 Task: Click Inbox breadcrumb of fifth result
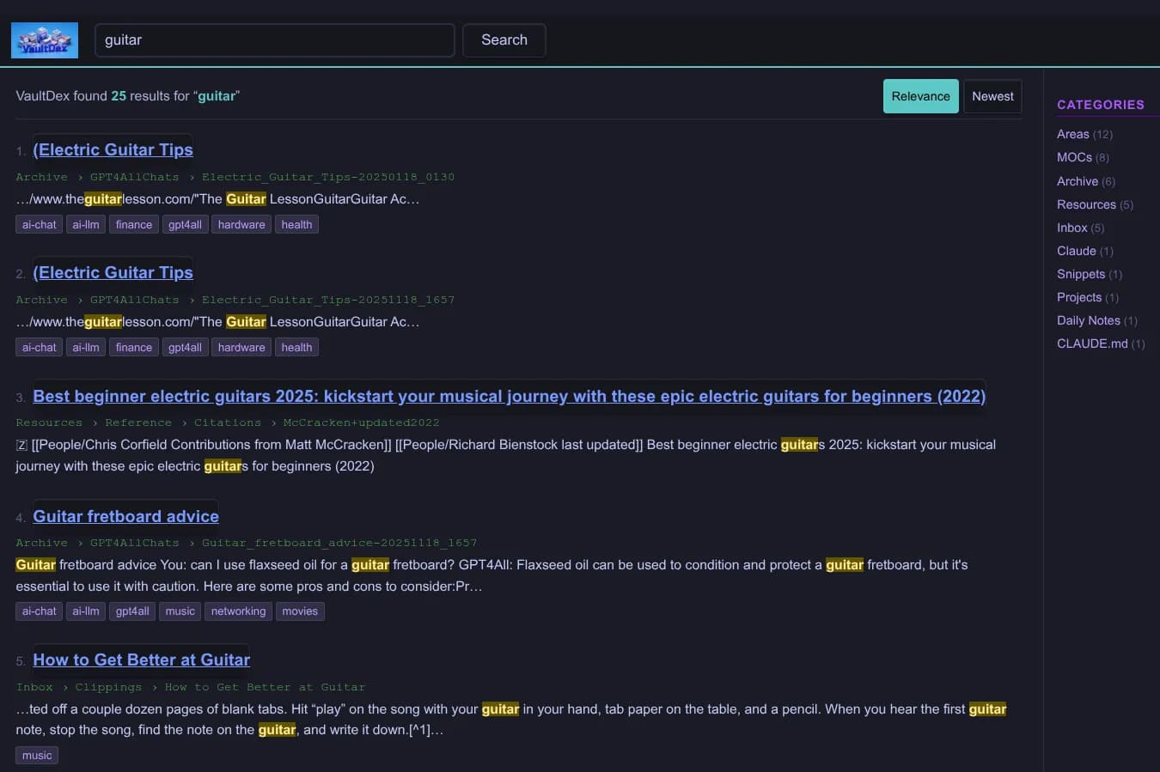tap(34, 687)
